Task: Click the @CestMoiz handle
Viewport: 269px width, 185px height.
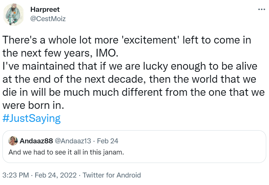Action: tap(48, 19)
